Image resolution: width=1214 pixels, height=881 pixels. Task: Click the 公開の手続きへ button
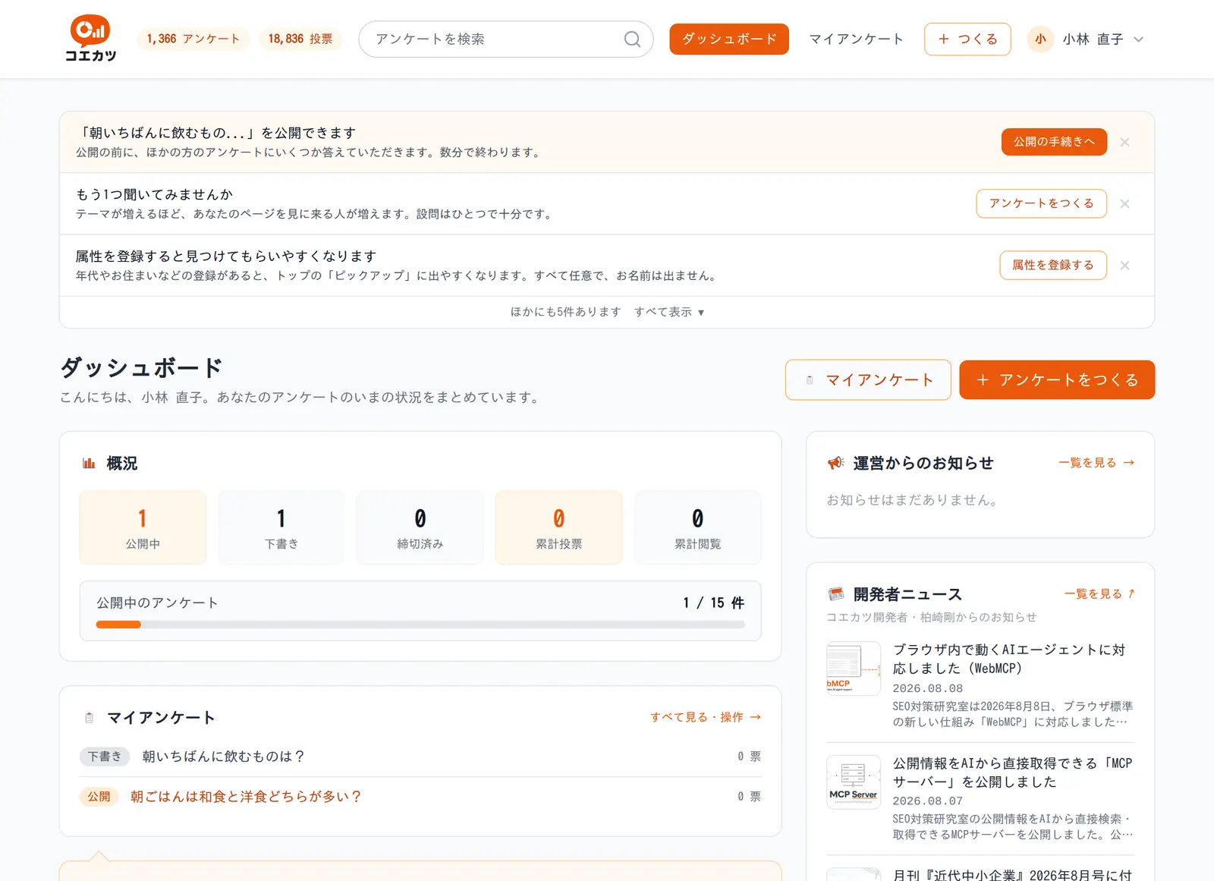[x=1054, y=142]
